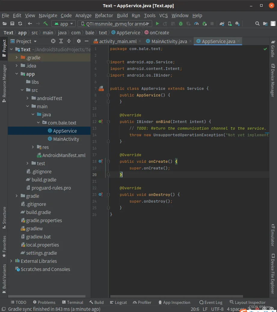Select opened file target icon in Project panel
The width and height of the screenshot is (277, 312).
[53, 41]
